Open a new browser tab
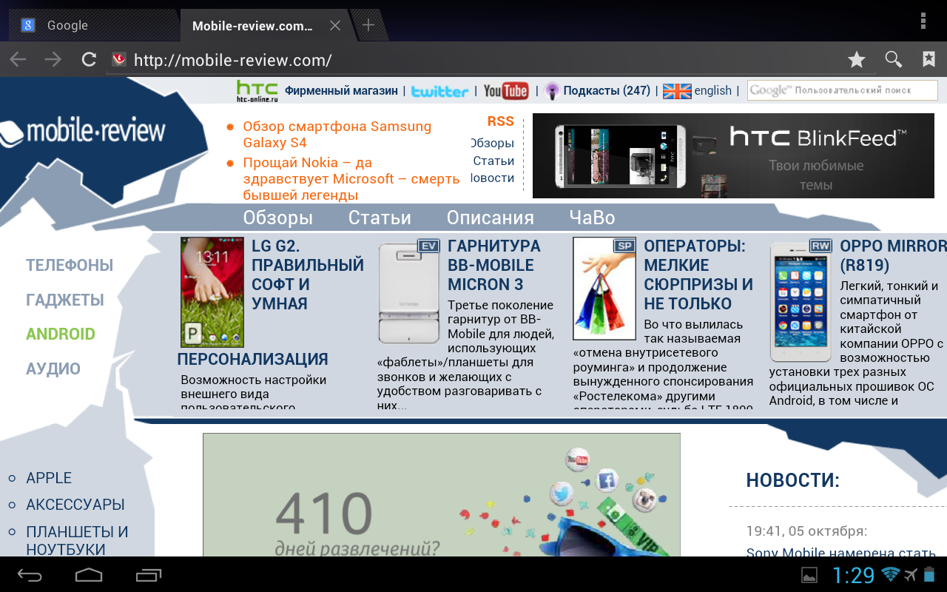 [x=368, y=25]
